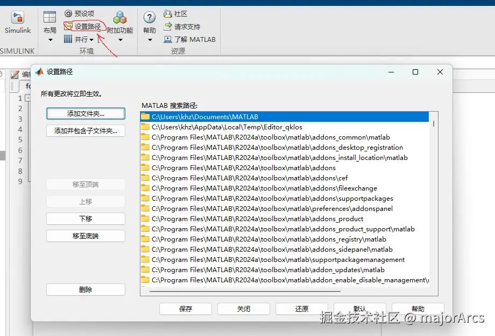Select the supportpackagemanagement path
This screenshot has width=495, height=336.
point(285,259)
